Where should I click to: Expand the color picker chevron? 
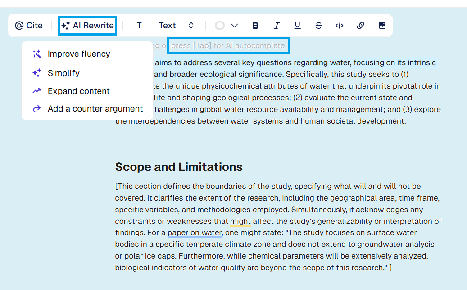pos(234,26)
